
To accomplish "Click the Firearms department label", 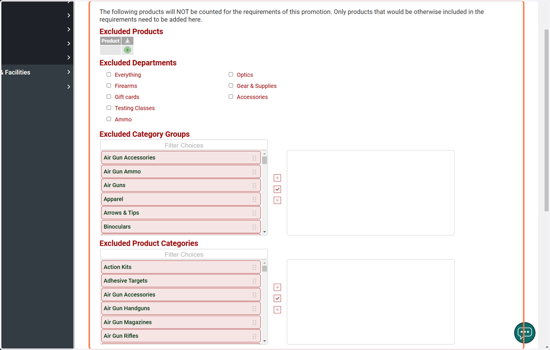I will pos(126,86).
